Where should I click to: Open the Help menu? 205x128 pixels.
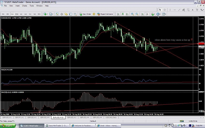coord(47,6)
